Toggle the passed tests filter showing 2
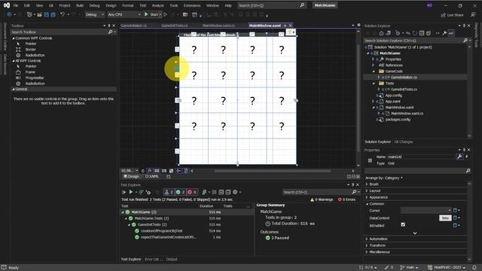482x271 pixels. tap(180, 193)
